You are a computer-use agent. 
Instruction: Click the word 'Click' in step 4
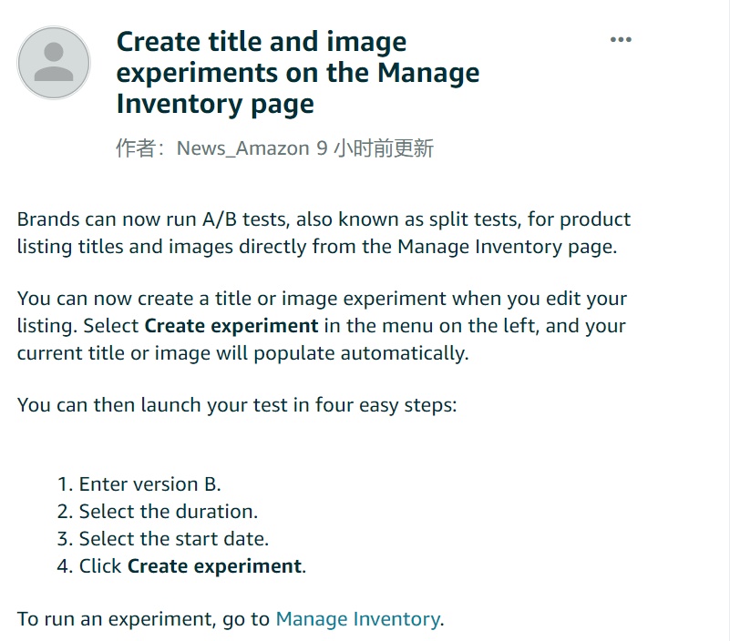pos(100,566)
